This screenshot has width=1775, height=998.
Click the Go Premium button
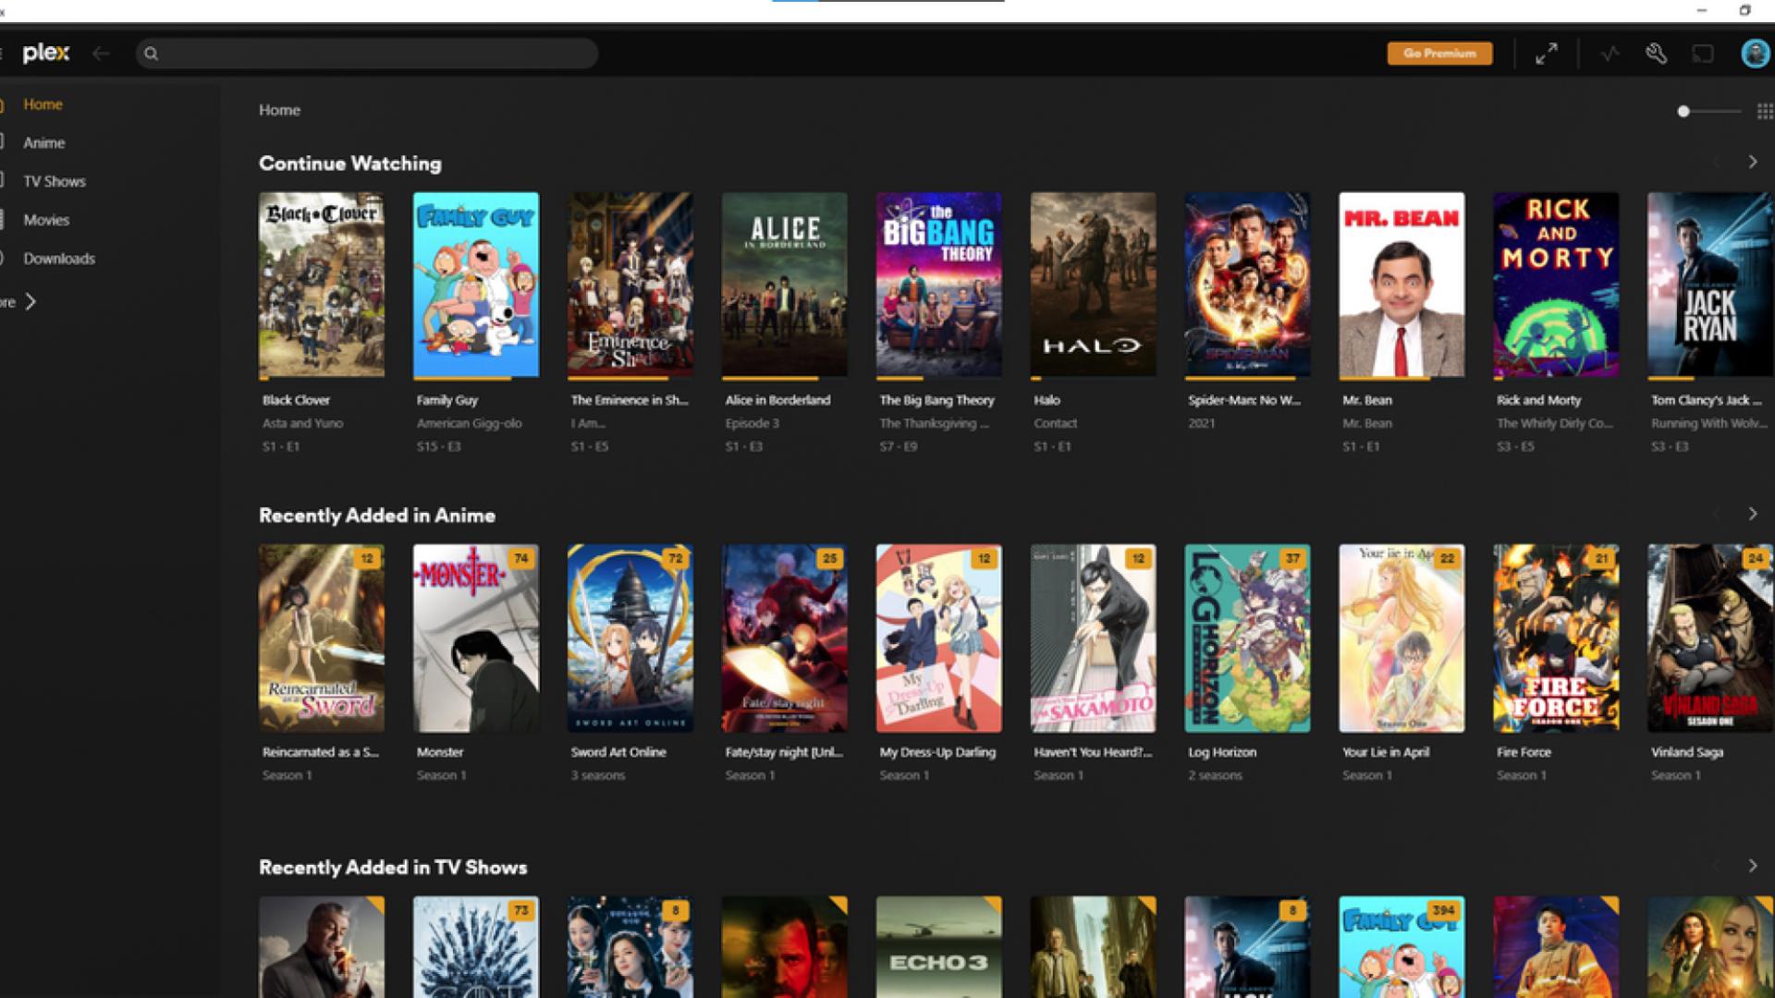(x=1438, y=54)
